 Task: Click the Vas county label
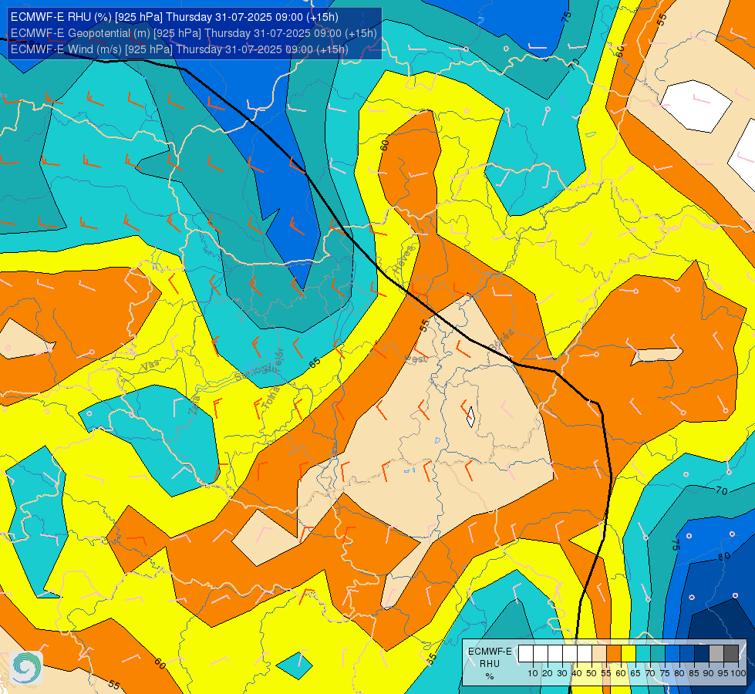pos(150,366)
